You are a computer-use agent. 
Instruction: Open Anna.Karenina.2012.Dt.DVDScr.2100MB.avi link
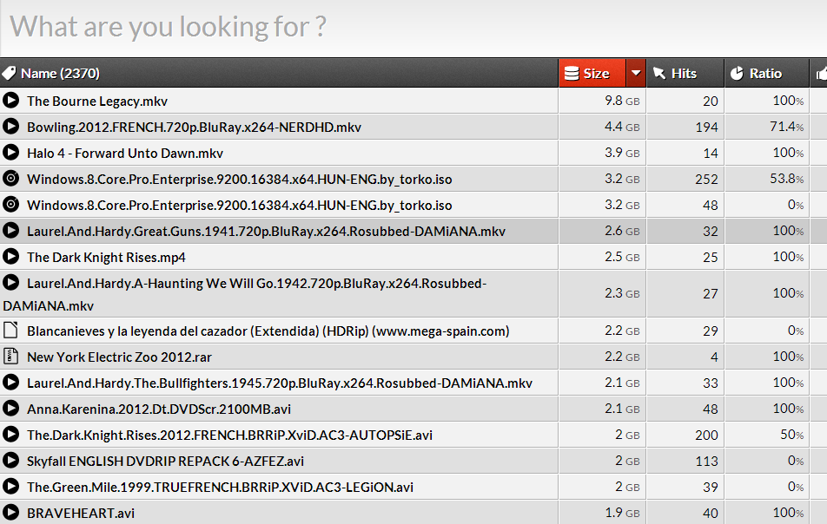point(159,409)
